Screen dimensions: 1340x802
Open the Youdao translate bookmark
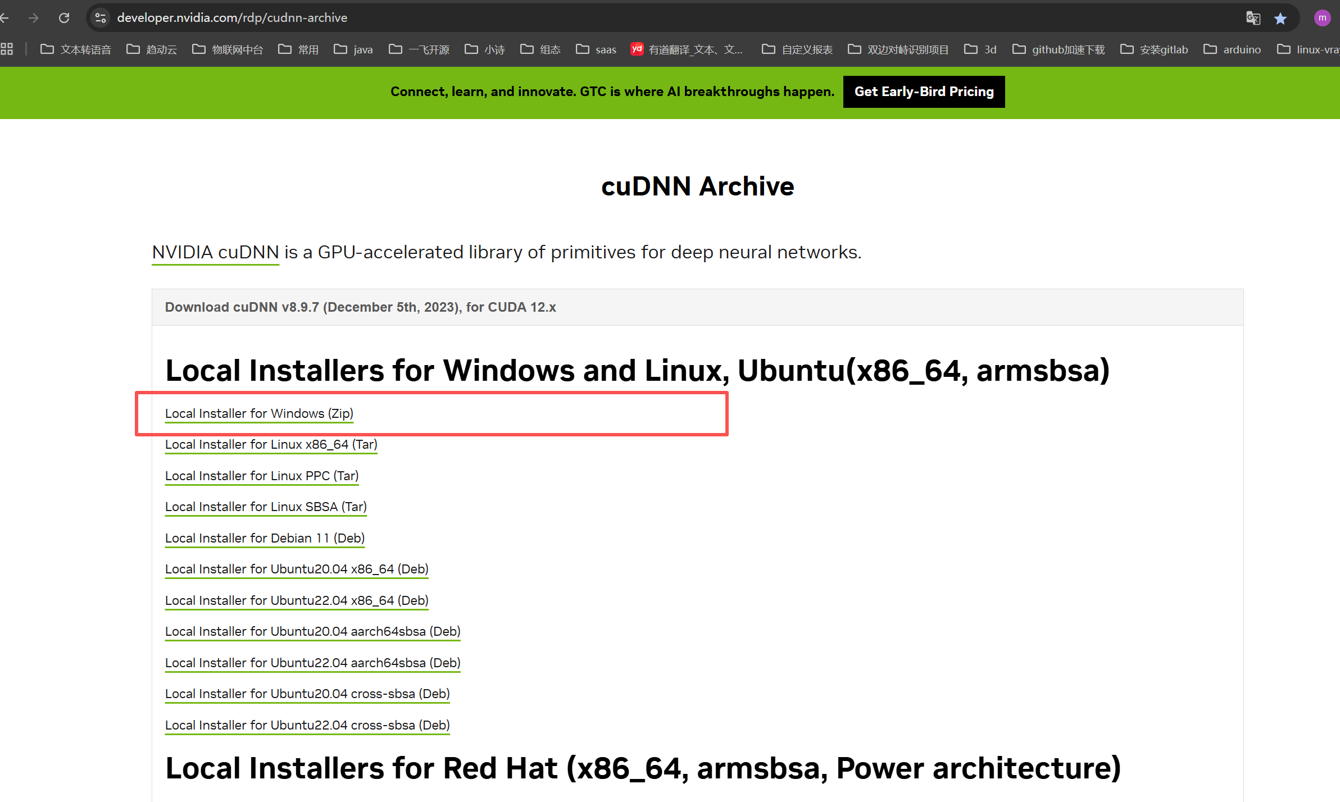[687, 49]
